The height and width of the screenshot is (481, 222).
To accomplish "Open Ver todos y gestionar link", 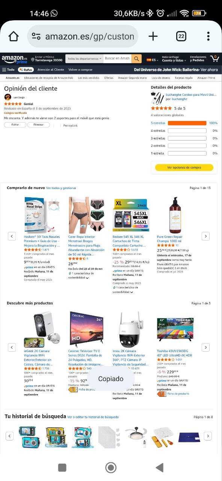I will coord(61,188).
